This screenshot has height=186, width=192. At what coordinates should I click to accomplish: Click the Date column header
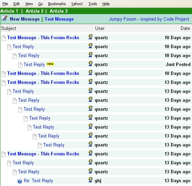tap(185, 29)
